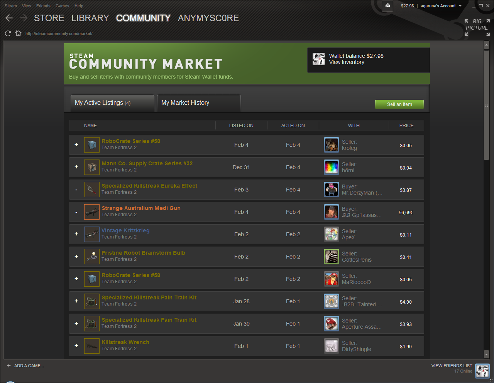The width and height of the screenshot is (494, 383).
Task: Open View Inventory link
Action: click(347, 62)
